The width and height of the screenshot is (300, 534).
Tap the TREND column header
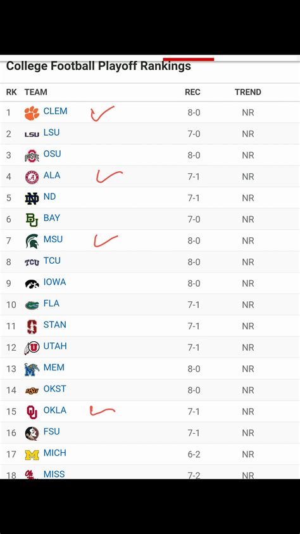tap(248, 92)
